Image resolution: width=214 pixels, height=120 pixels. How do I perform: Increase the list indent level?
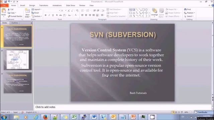coord(98,11)
